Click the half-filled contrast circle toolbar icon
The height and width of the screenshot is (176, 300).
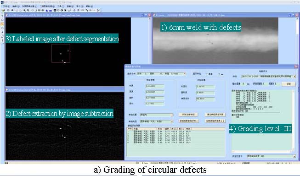click(62, 10)
